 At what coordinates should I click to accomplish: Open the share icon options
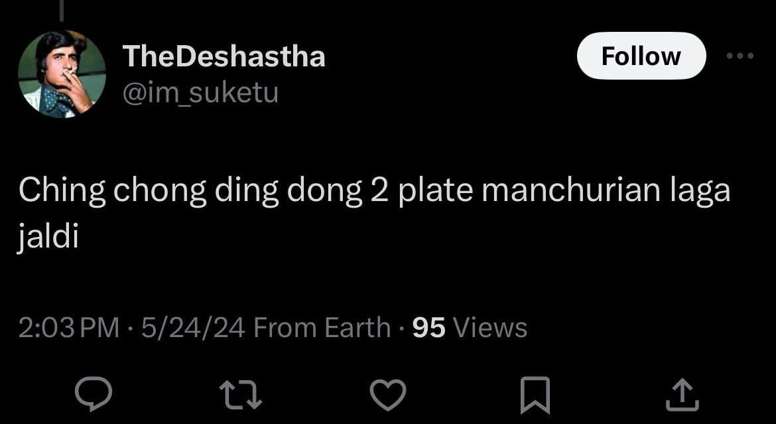(682, 394)
